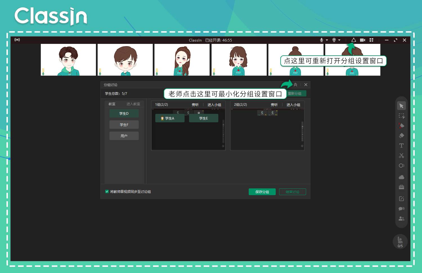The image size is (422, 273).
Task: Select 学生F in classroom list
Action: click(124, 125)
